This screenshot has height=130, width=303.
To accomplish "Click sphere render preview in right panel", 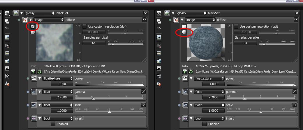I will pyautogui.click(x=206, y=43).
